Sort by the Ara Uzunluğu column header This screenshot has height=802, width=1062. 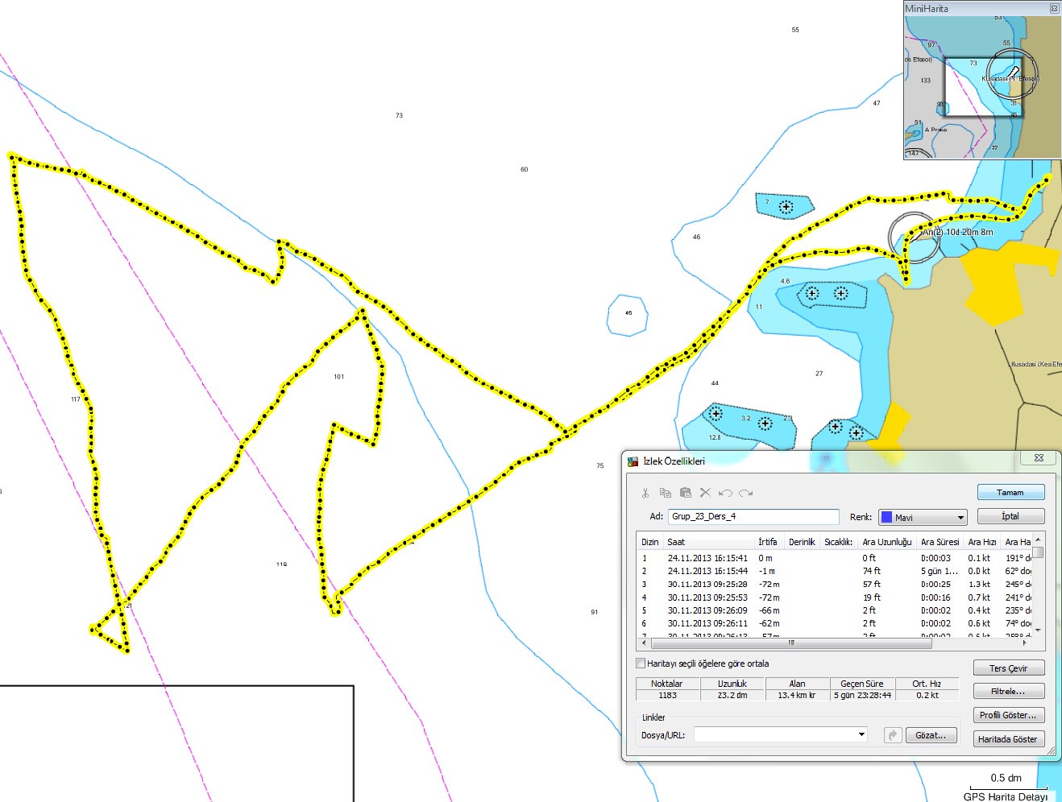(887, 542)
